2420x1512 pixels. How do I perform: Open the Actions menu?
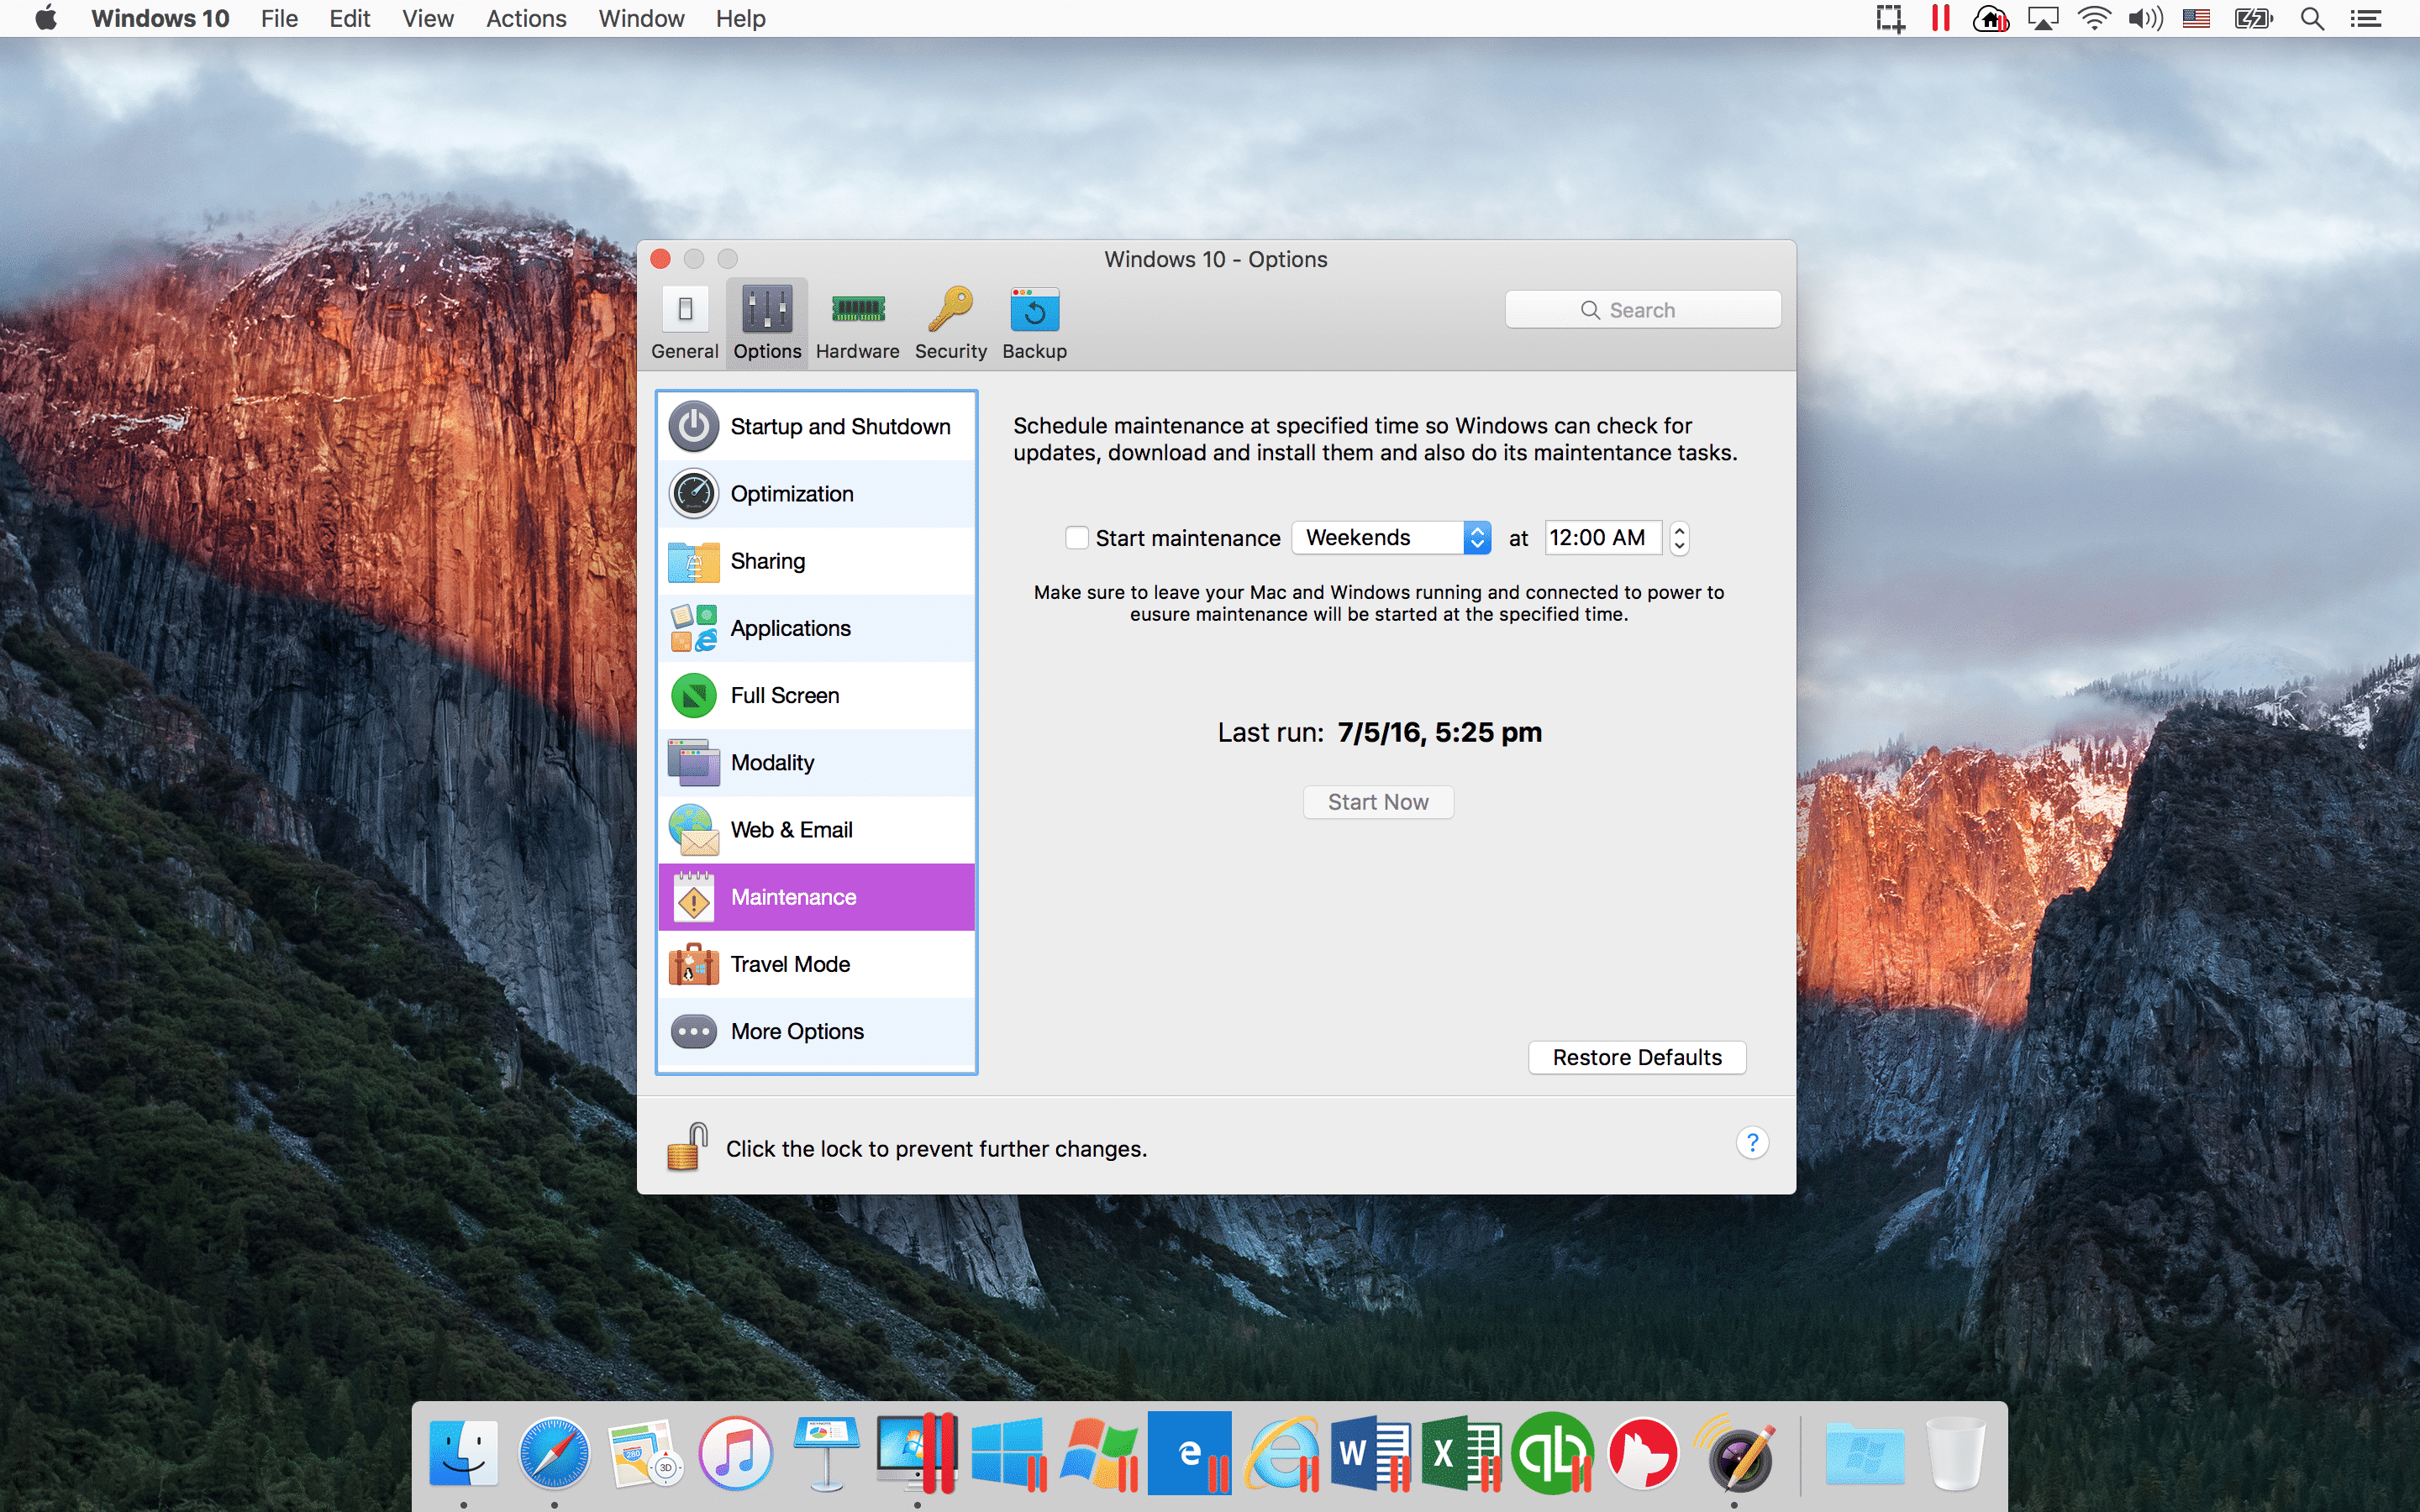point(526,18)
